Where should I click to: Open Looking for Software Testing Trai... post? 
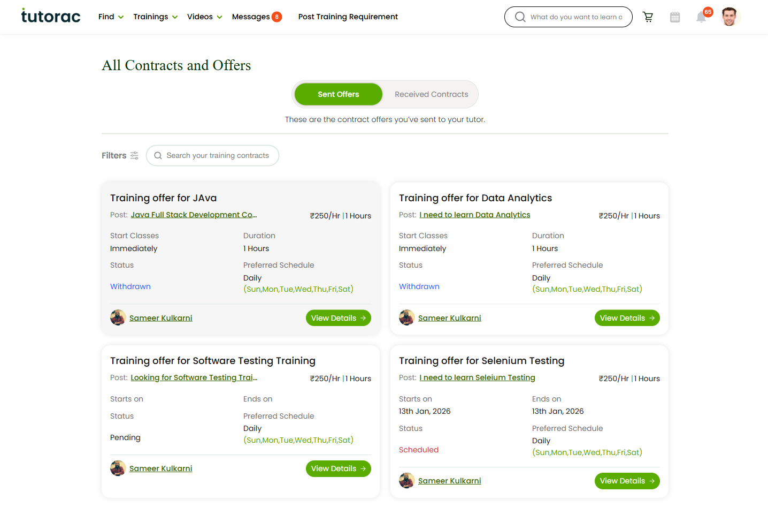tap(194, 377)
